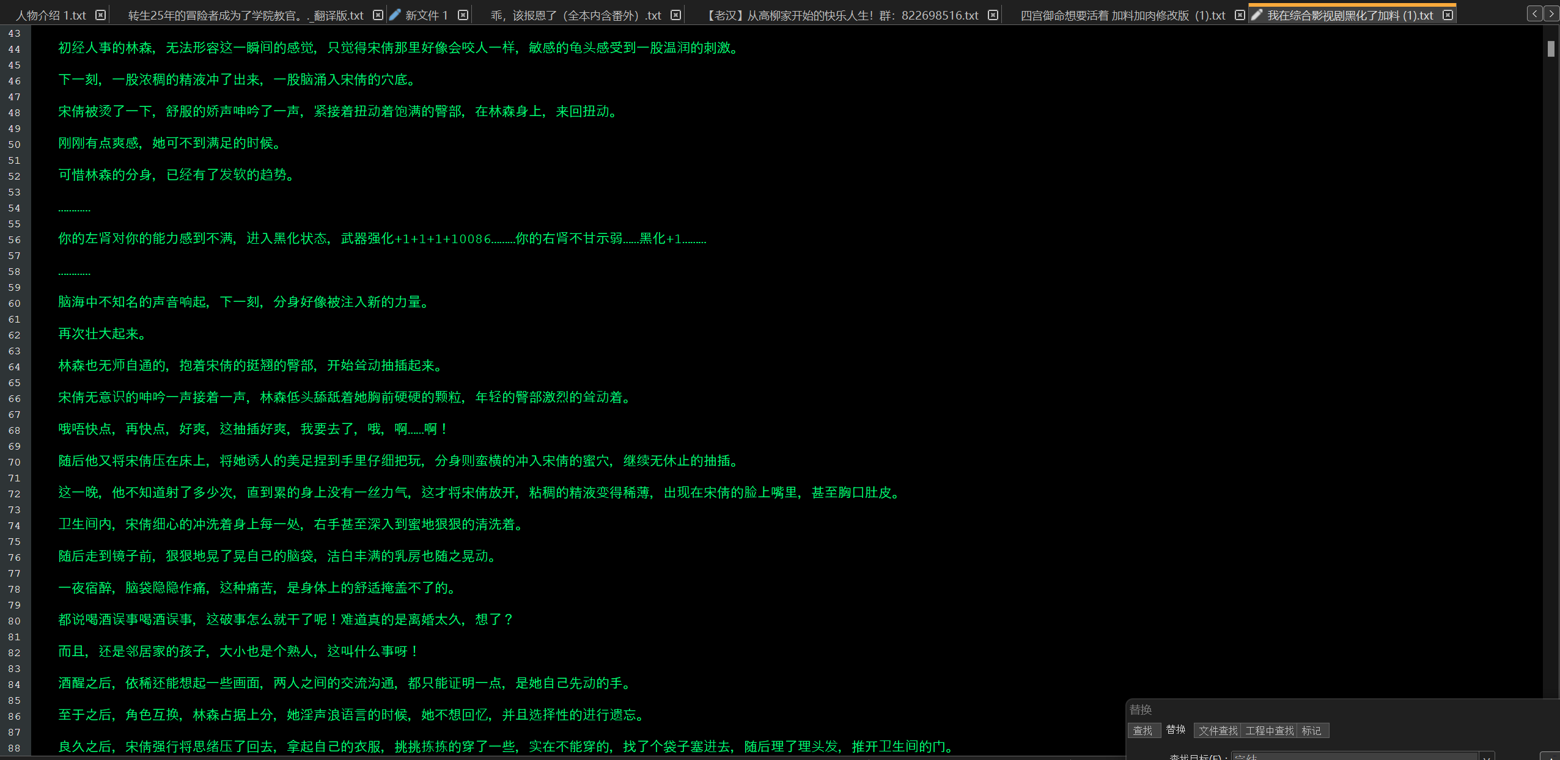
Task: Switch to the 四宫御命想要活着 file tab
Action: point(1122,15)
